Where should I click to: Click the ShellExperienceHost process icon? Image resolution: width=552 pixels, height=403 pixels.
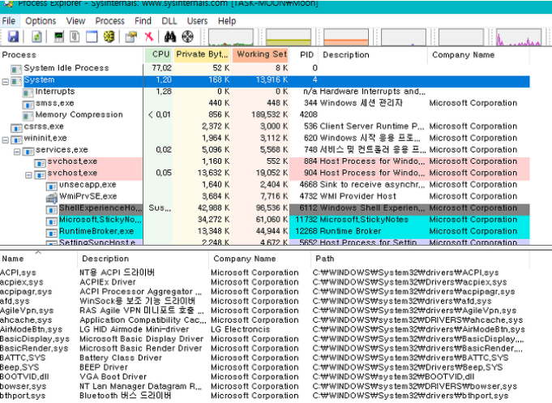pyautogui.click(x=51, y=208)
